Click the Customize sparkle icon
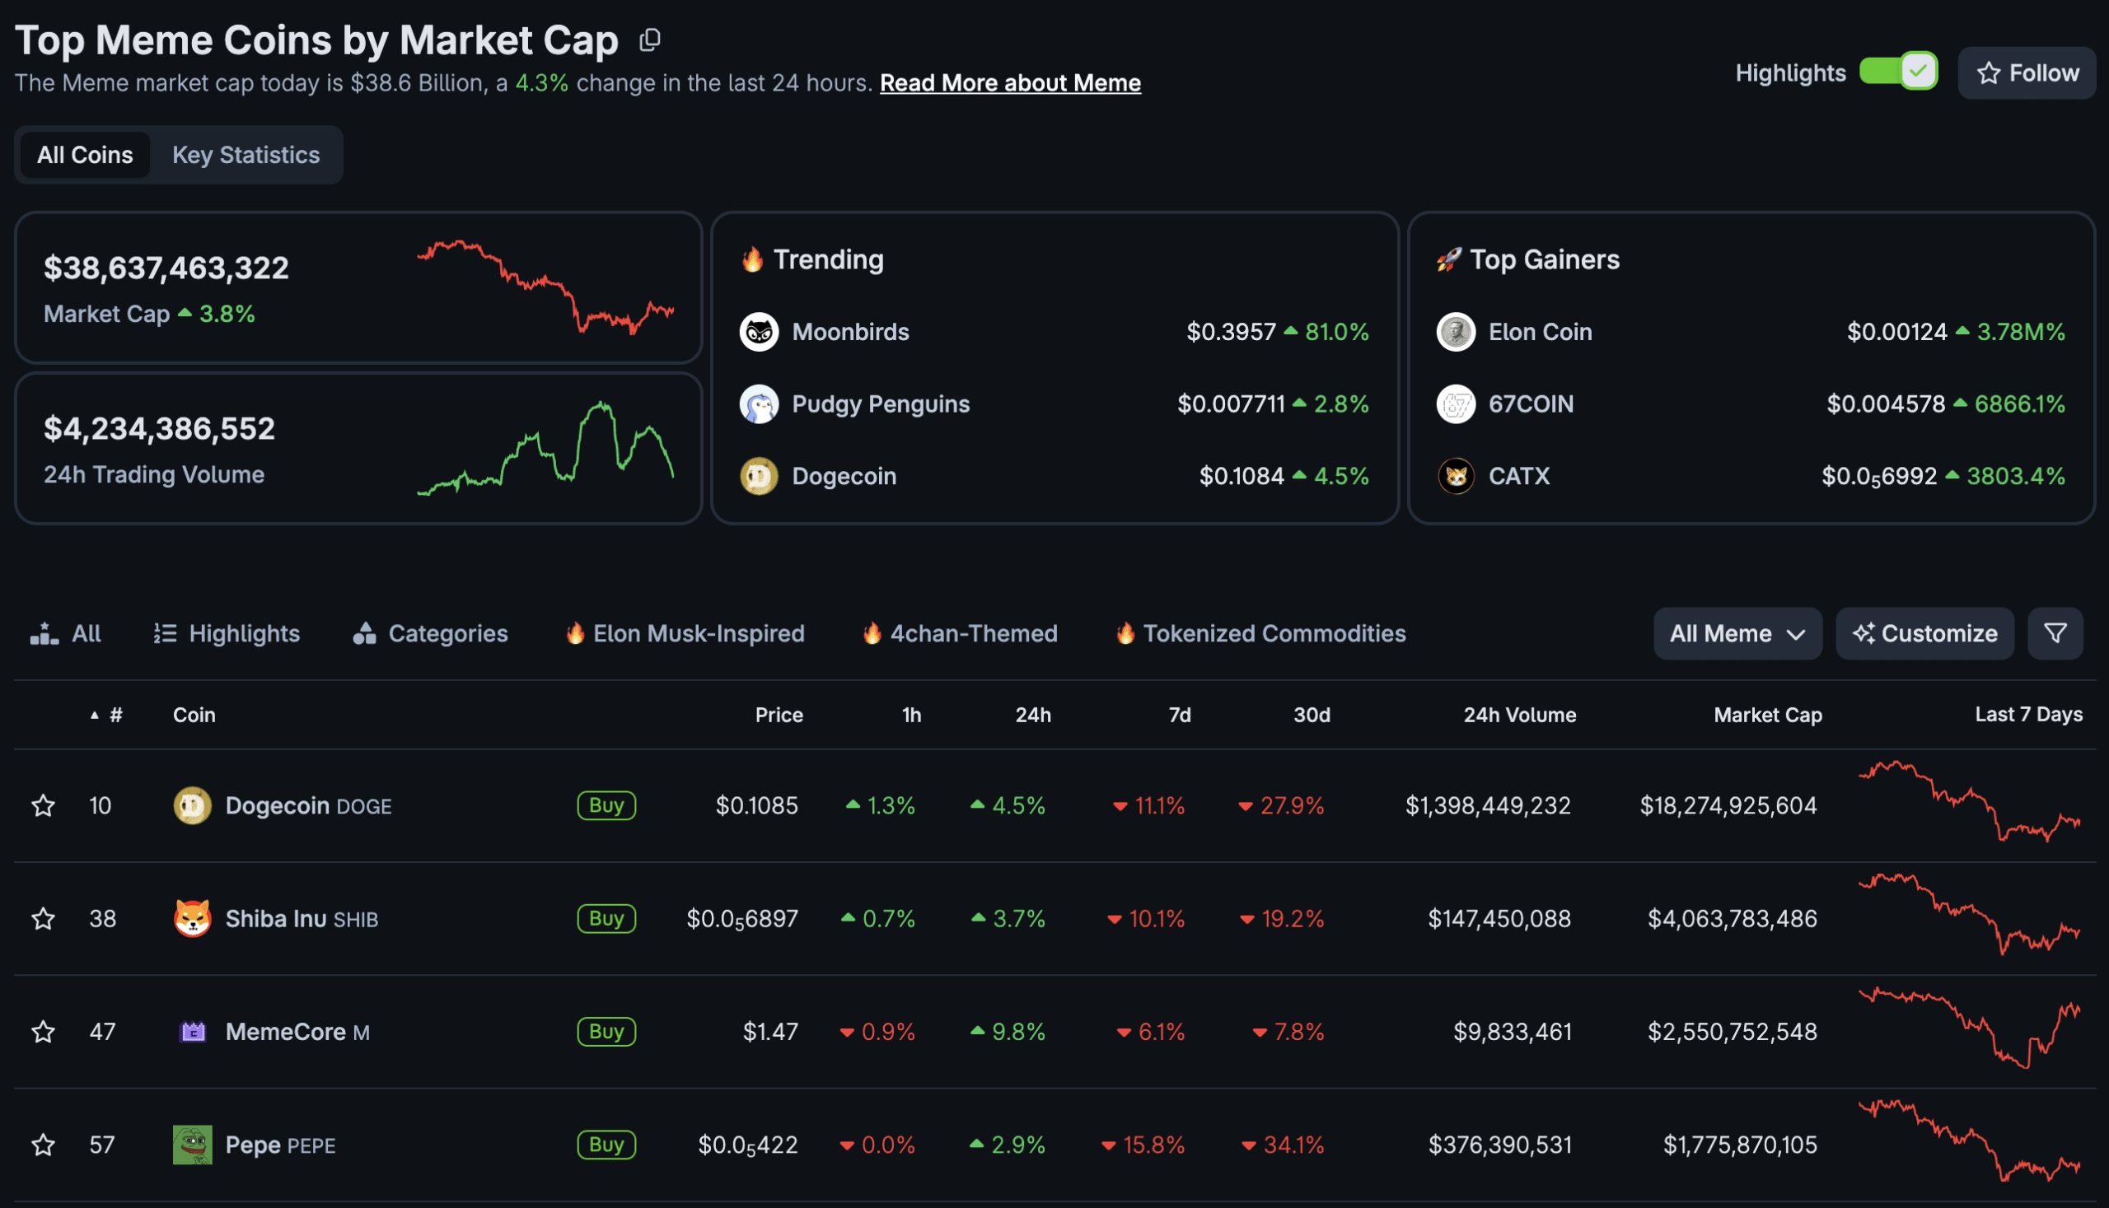This screenshot has width=2109, height=1208. 1863,633
